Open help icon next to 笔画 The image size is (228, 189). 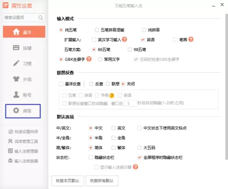[191, 39]
